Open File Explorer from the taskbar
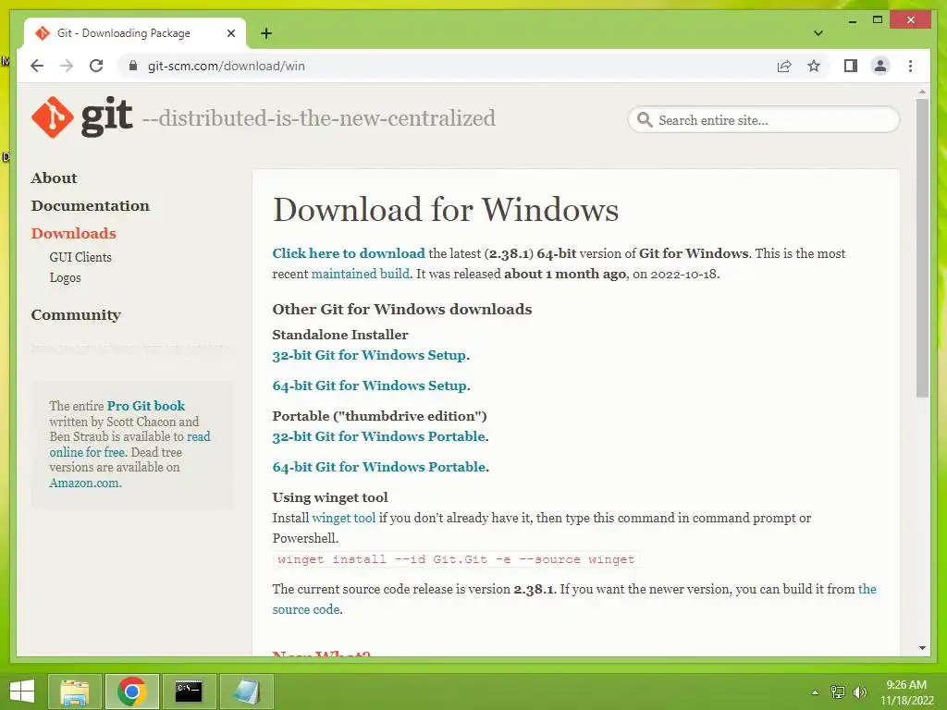Image resolution: width=947 pixels, height=710 pixels. (74, 692)
